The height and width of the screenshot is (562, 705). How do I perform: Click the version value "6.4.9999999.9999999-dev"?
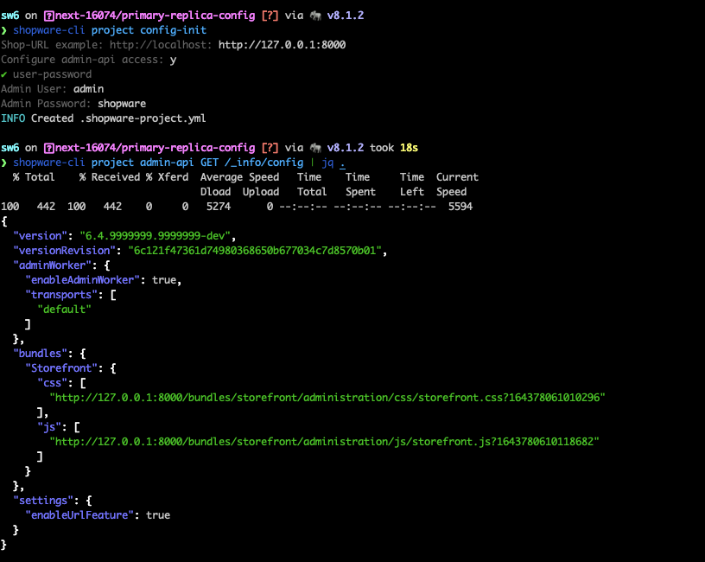point(156,236)
